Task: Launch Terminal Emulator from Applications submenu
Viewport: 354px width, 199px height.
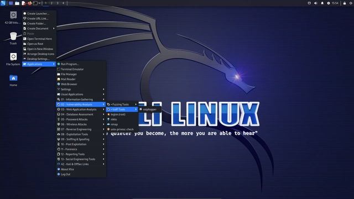Action: [x=81, y=69]
